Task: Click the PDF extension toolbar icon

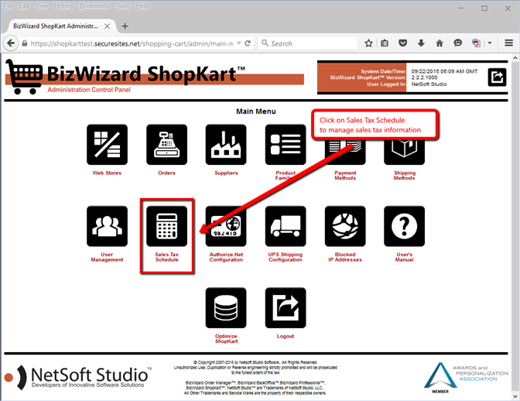Action: (x=476, y=43)
